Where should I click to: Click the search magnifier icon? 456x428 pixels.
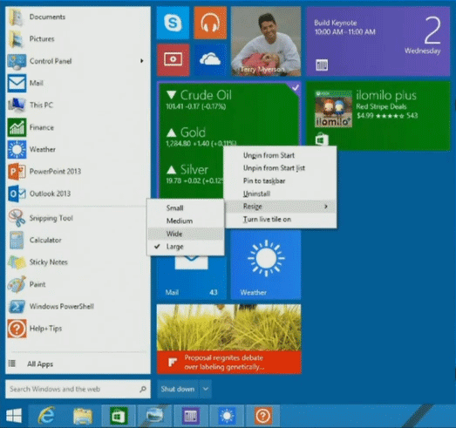click(x=143, y=389)
